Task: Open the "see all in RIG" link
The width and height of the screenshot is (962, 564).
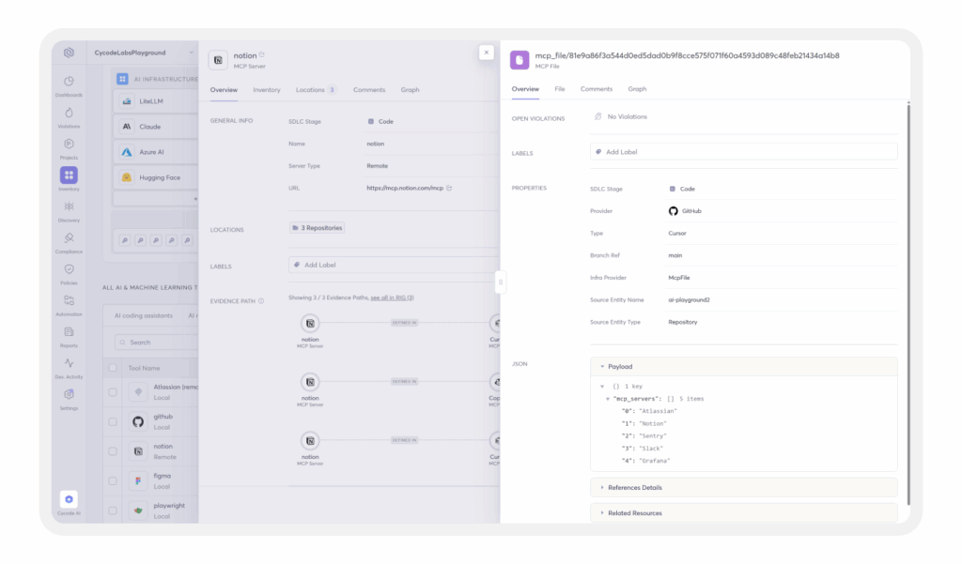Action: [392, 297]
